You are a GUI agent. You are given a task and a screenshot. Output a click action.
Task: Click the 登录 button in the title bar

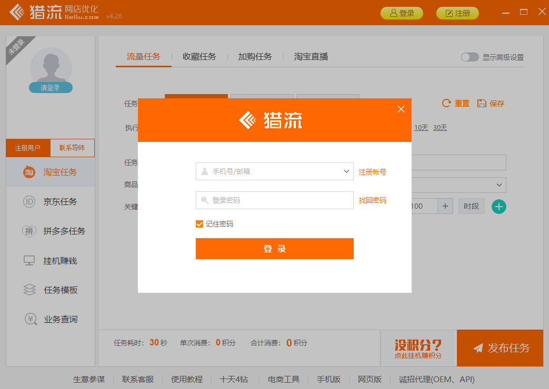[402, 13]
